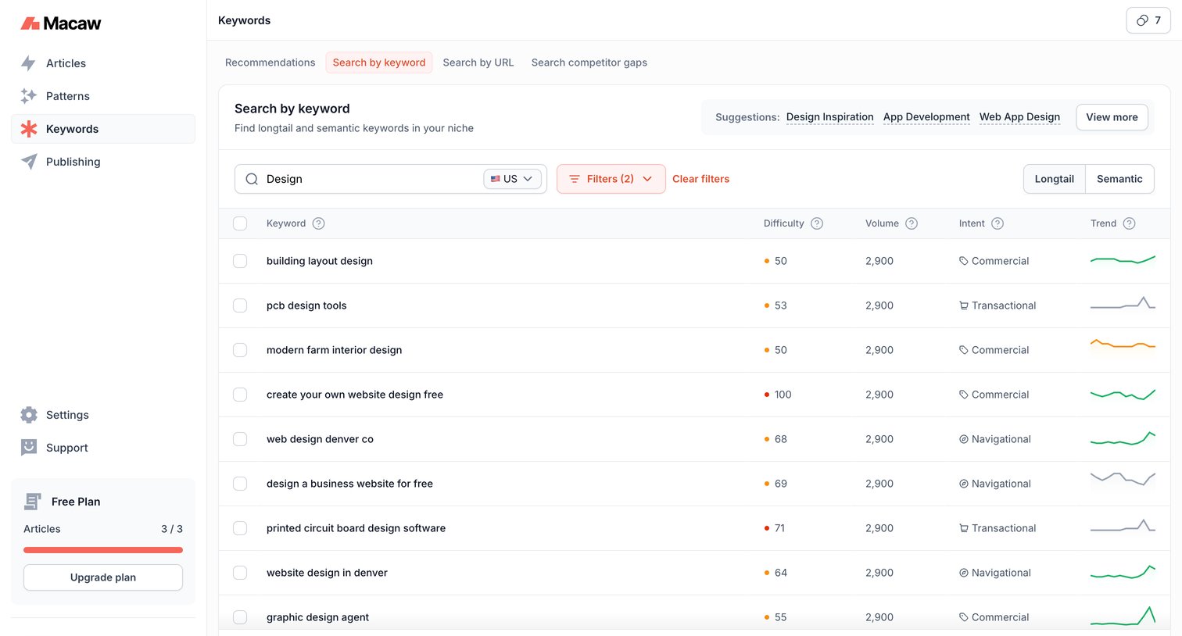The image size is (1182, 636).
Task: Click the Trend column help icon
Action: click(x=1129, y=223)
